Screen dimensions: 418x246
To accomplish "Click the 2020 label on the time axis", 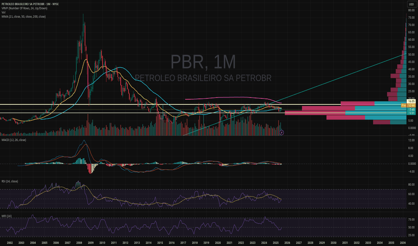I will (x=218, y=243).
